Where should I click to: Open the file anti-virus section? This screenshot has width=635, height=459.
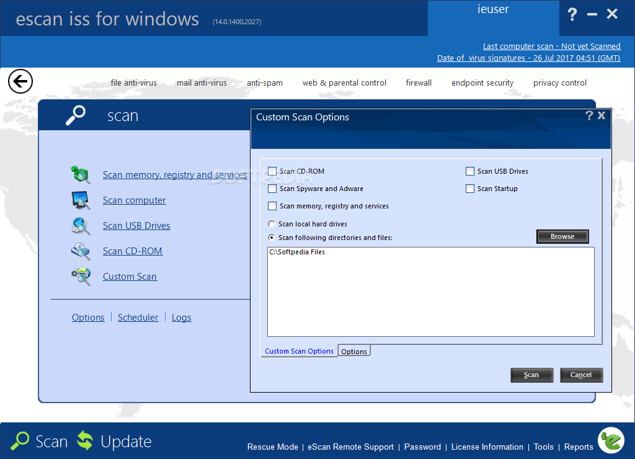[x=134, y=82]
